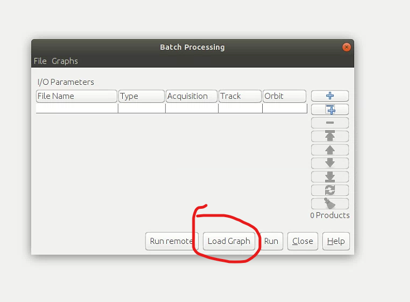The width and height of the screenshot is (410, 302).
Task: Click the Load Graph button
Action: [229, 241]
